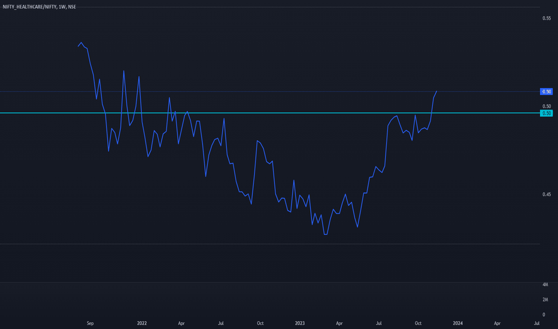Viewport: 558px width, 329px height.
Task: Click the 2M volume axis value
Action: [545, 300]
